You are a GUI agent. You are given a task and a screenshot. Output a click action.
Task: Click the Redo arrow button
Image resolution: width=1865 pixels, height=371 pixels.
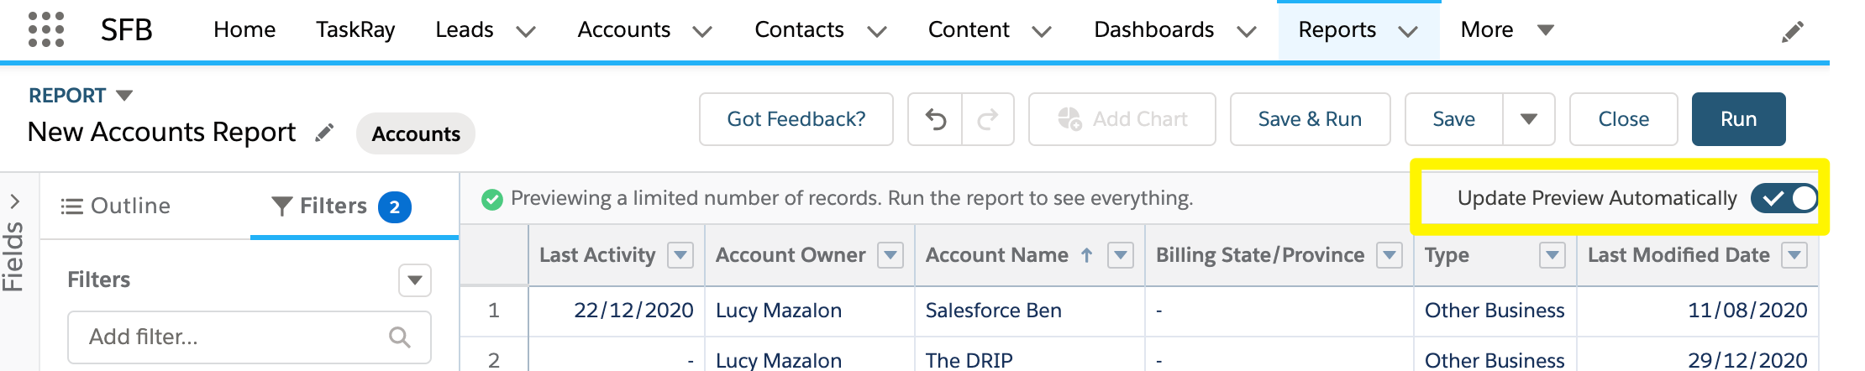[988, 119]
